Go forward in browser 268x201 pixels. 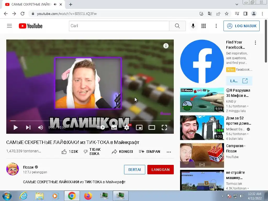pyautogui.click(x=14, y=14)
